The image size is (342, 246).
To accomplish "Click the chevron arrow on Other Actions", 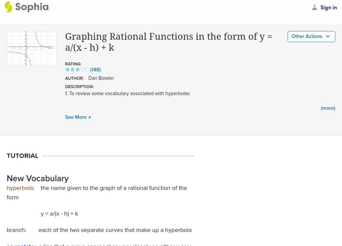I will [328, 36].
